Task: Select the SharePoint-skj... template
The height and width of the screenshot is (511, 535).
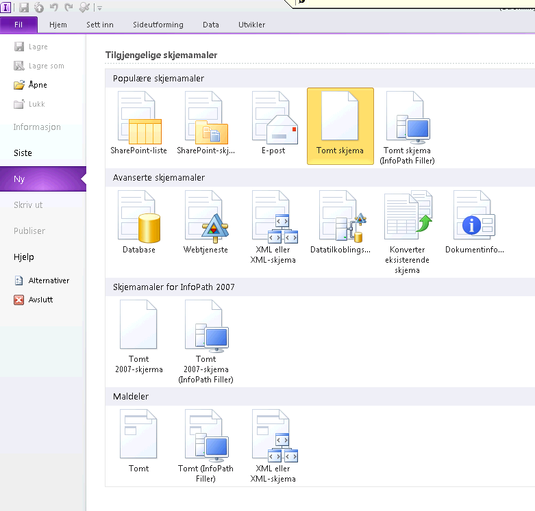Action: tap(206, 123)
